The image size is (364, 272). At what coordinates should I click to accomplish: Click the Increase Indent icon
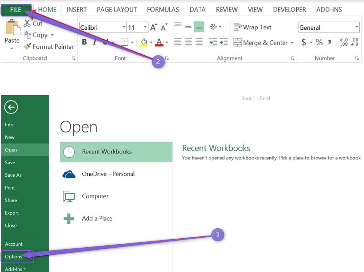click(x=224, y=43)
